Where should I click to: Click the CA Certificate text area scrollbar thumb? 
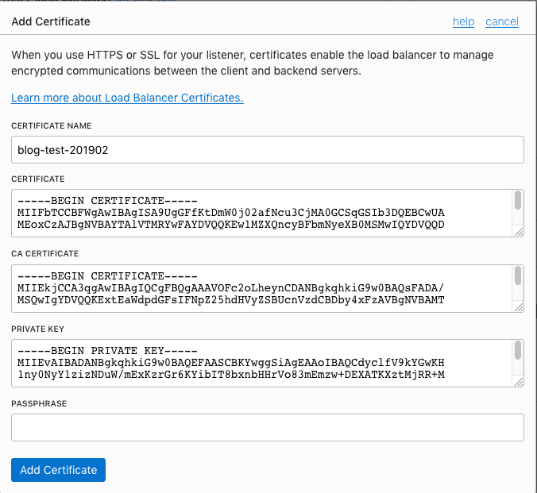[x=518, y=275]
